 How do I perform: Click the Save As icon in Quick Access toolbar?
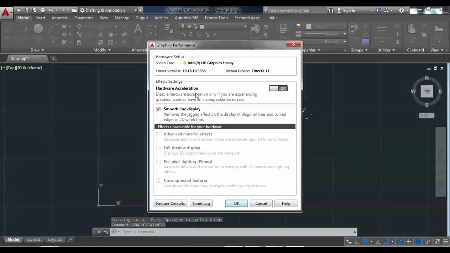pos(34,10)
